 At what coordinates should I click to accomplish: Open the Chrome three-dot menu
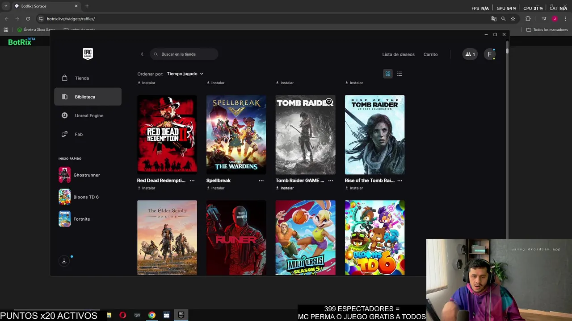pos(566,19)
